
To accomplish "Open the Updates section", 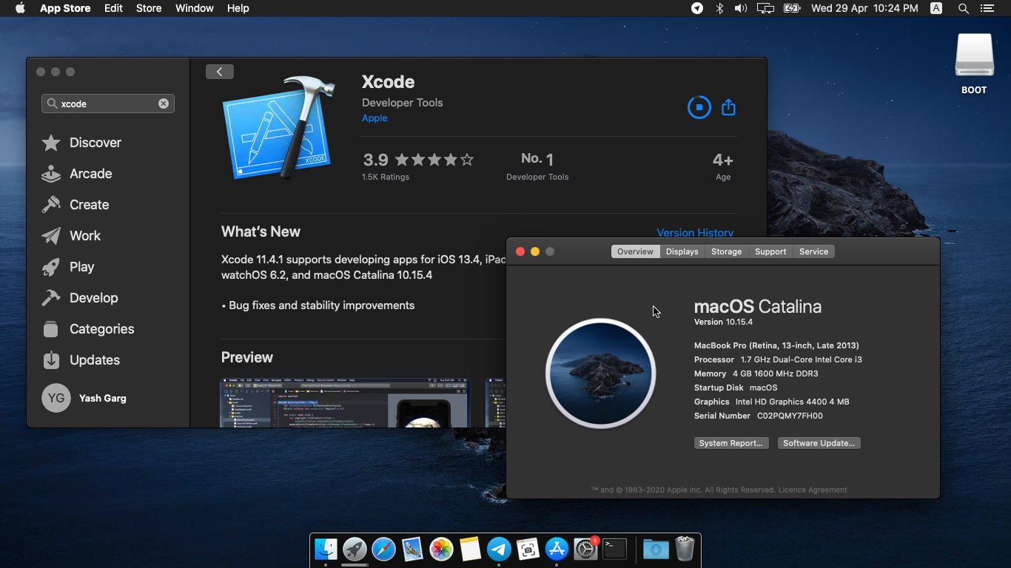I will [81, 360].
